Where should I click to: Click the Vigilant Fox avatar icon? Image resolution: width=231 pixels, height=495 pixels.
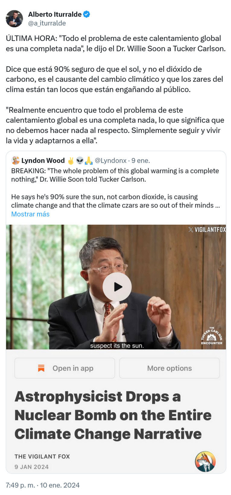(x=205, y=461)
